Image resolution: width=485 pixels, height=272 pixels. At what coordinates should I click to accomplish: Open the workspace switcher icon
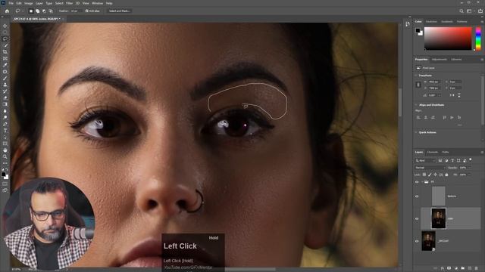point(470,11)
